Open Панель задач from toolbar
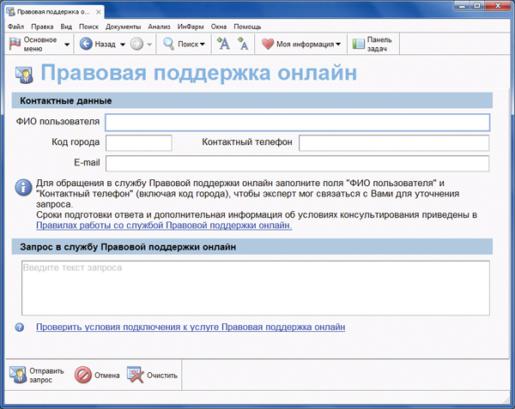This screenshot has height=409, width=515. click(373, 44)
